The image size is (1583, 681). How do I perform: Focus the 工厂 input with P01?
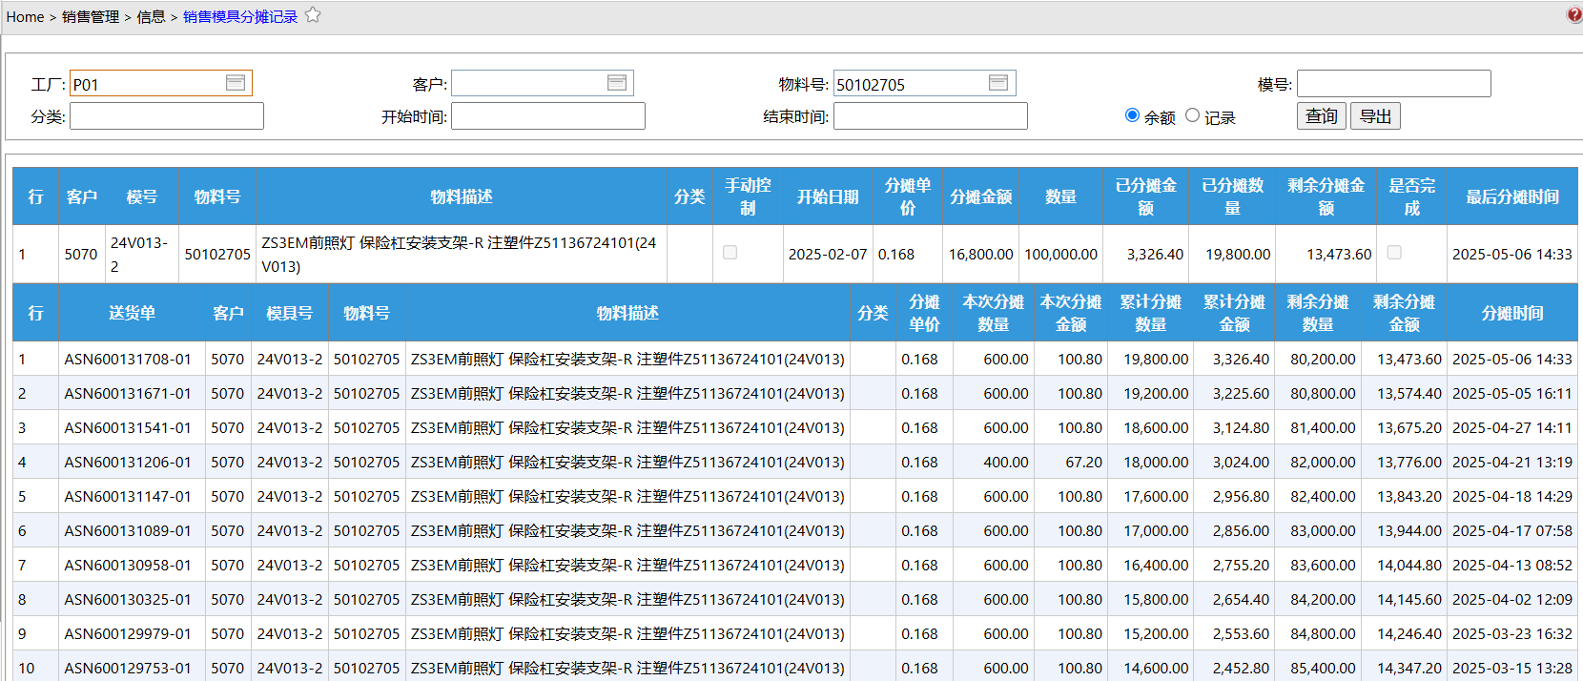[x=161, y=84]
